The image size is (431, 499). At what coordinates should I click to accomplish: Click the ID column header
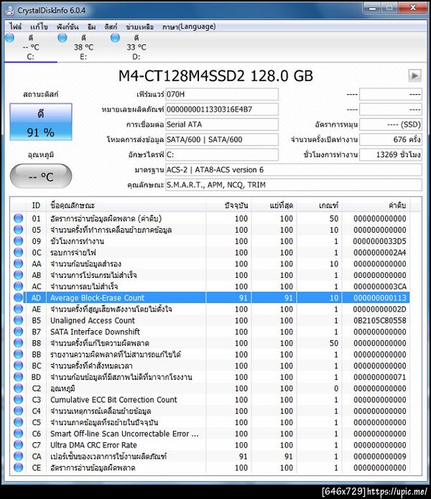pyautogui.click(x=36, y=205)
